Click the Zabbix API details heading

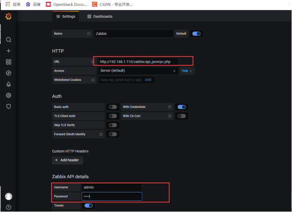click(70, 177)
